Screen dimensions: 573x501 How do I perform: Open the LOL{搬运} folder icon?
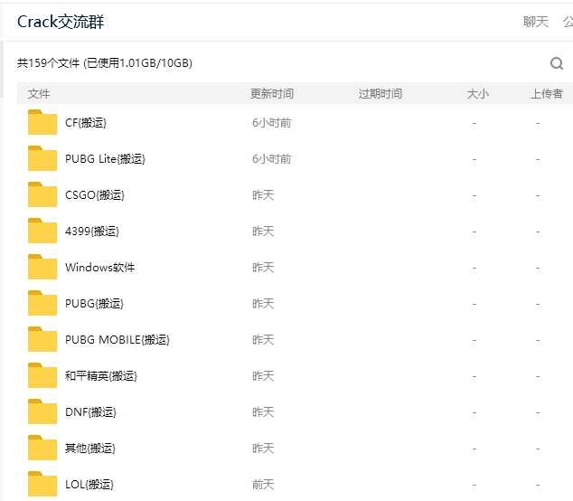click(x=42, y=484)
